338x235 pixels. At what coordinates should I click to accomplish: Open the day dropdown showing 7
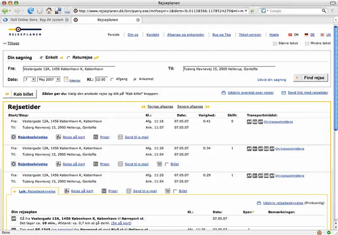[x=30, y=79]
